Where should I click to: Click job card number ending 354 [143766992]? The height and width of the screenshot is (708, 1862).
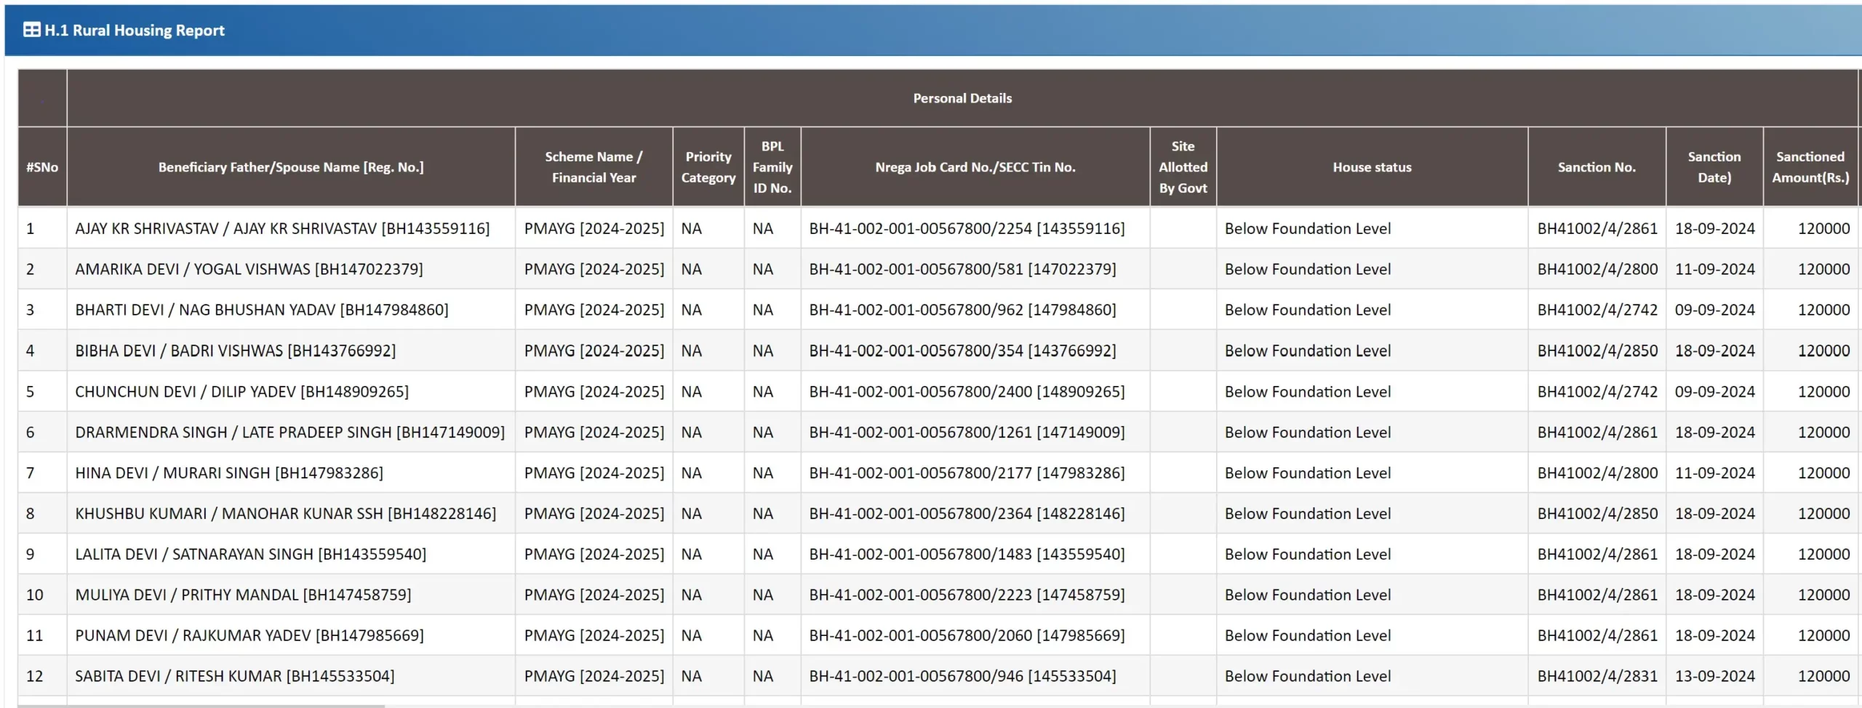coord(962,350)
